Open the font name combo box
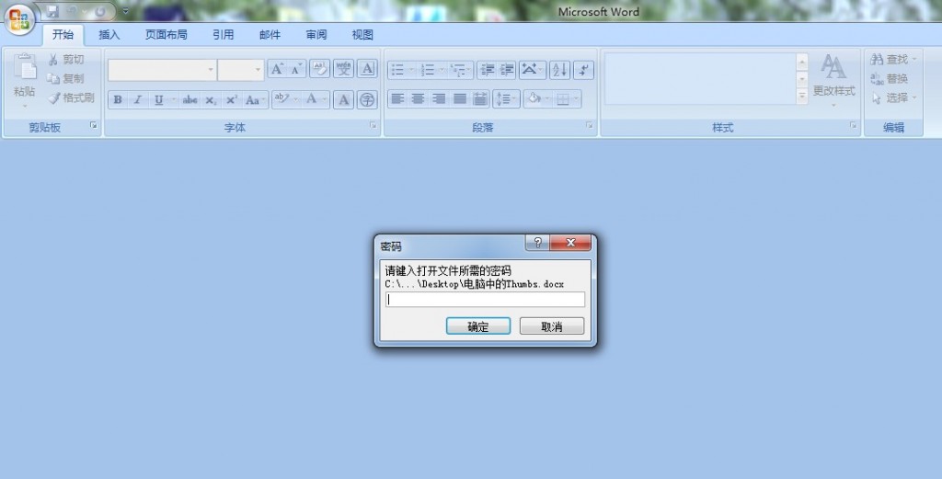Viewport: 942px width, 479px height. coord(162,70)
